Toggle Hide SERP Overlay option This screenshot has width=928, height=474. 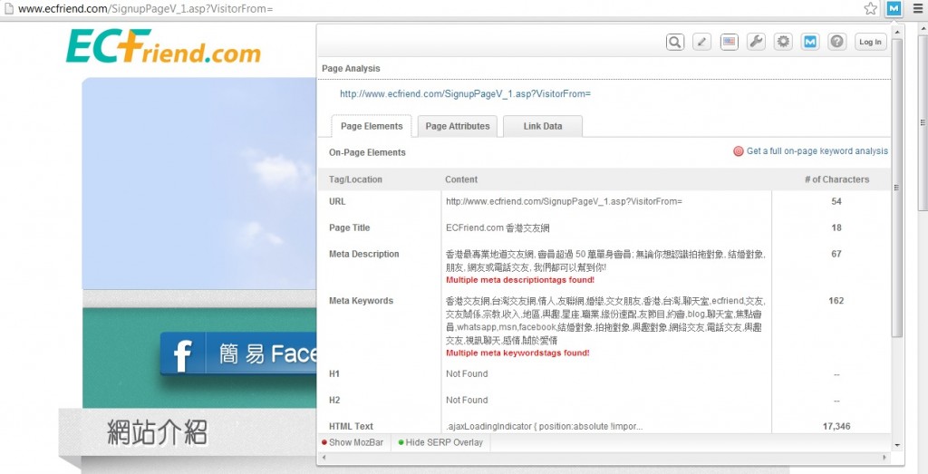tap(440, 442)
